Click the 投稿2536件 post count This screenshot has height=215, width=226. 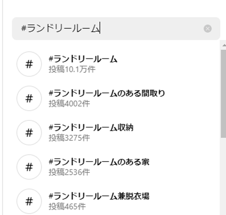click(x=69, y=172)
